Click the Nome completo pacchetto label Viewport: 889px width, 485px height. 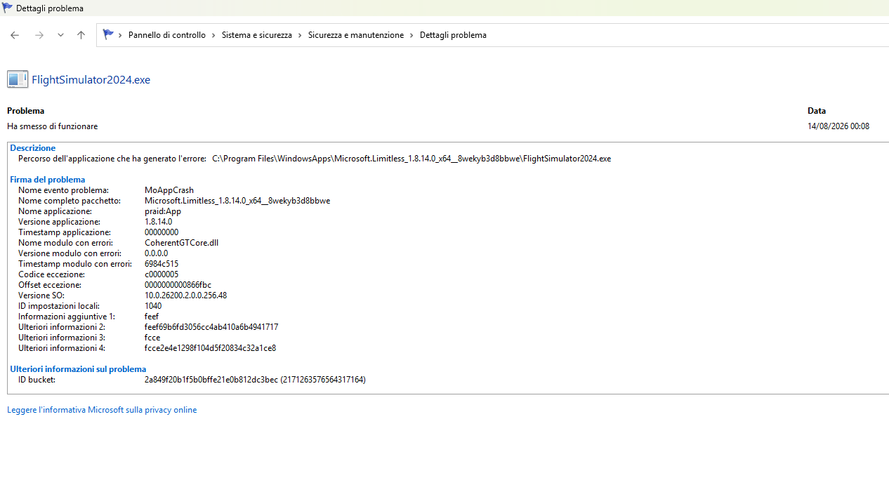pos(70,201)
